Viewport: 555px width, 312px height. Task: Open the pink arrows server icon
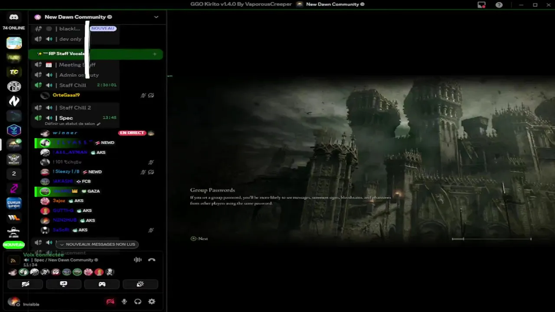[14, 188]
